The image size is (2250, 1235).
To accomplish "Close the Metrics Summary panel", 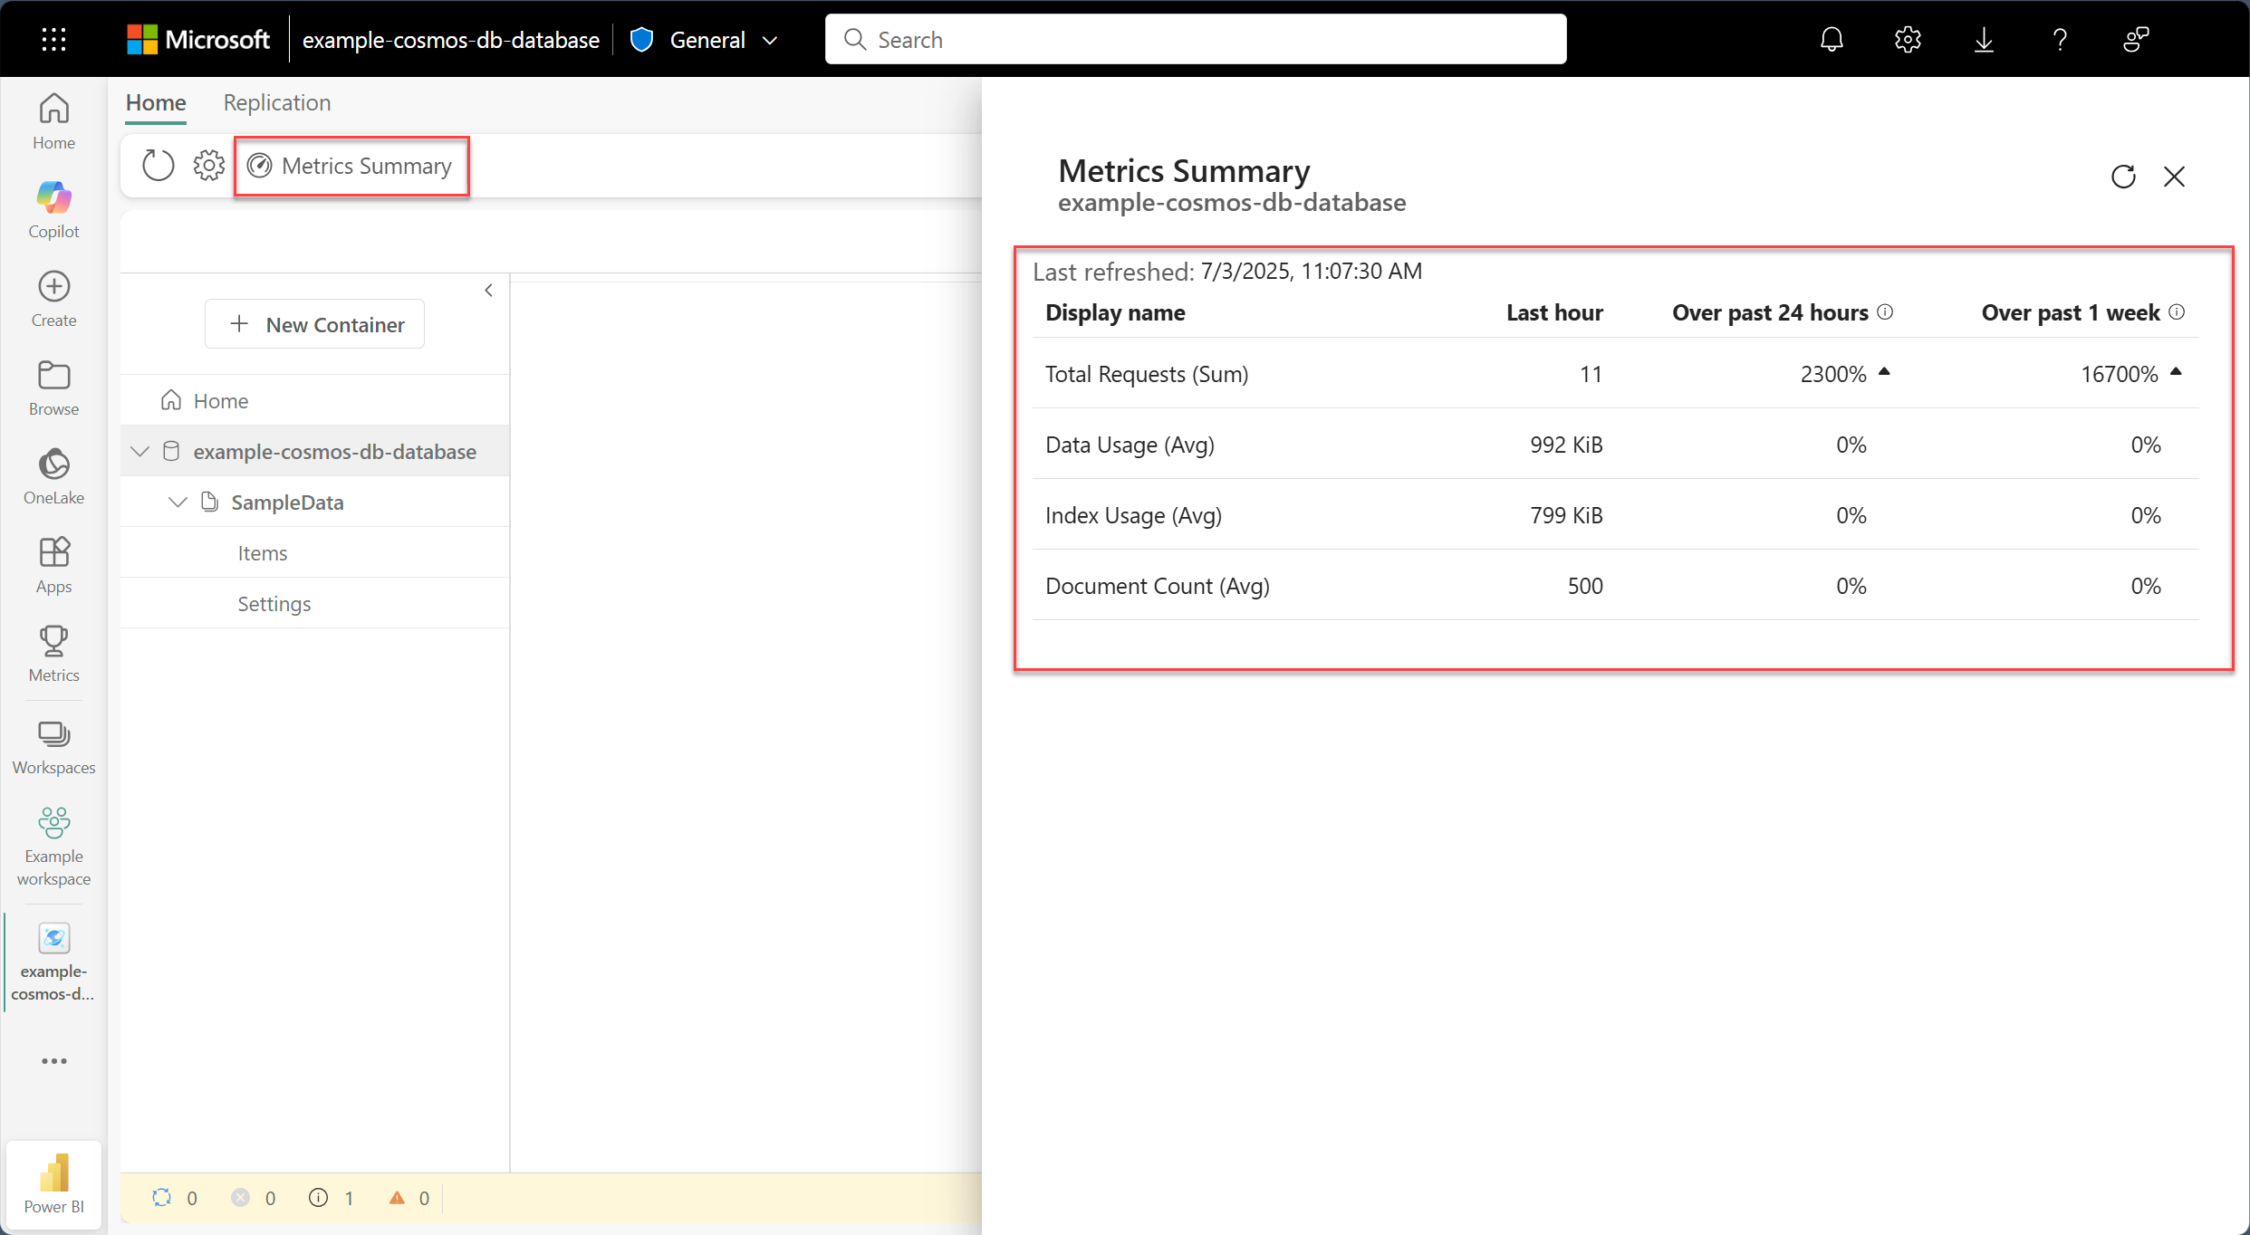I will click(x=2174, y=177).
